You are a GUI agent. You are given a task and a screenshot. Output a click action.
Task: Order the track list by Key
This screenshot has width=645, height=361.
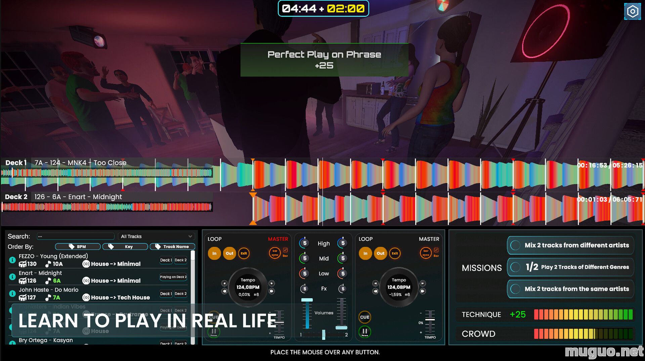click(125, 247)
